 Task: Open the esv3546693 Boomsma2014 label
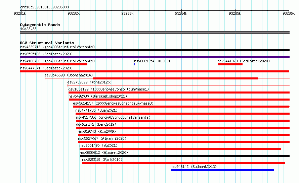point(69,75)
